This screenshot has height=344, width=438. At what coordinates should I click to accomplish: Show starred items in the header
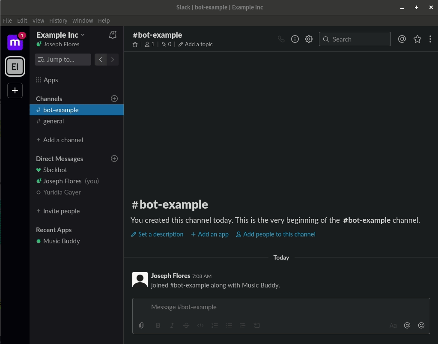[x=417, y=39]
